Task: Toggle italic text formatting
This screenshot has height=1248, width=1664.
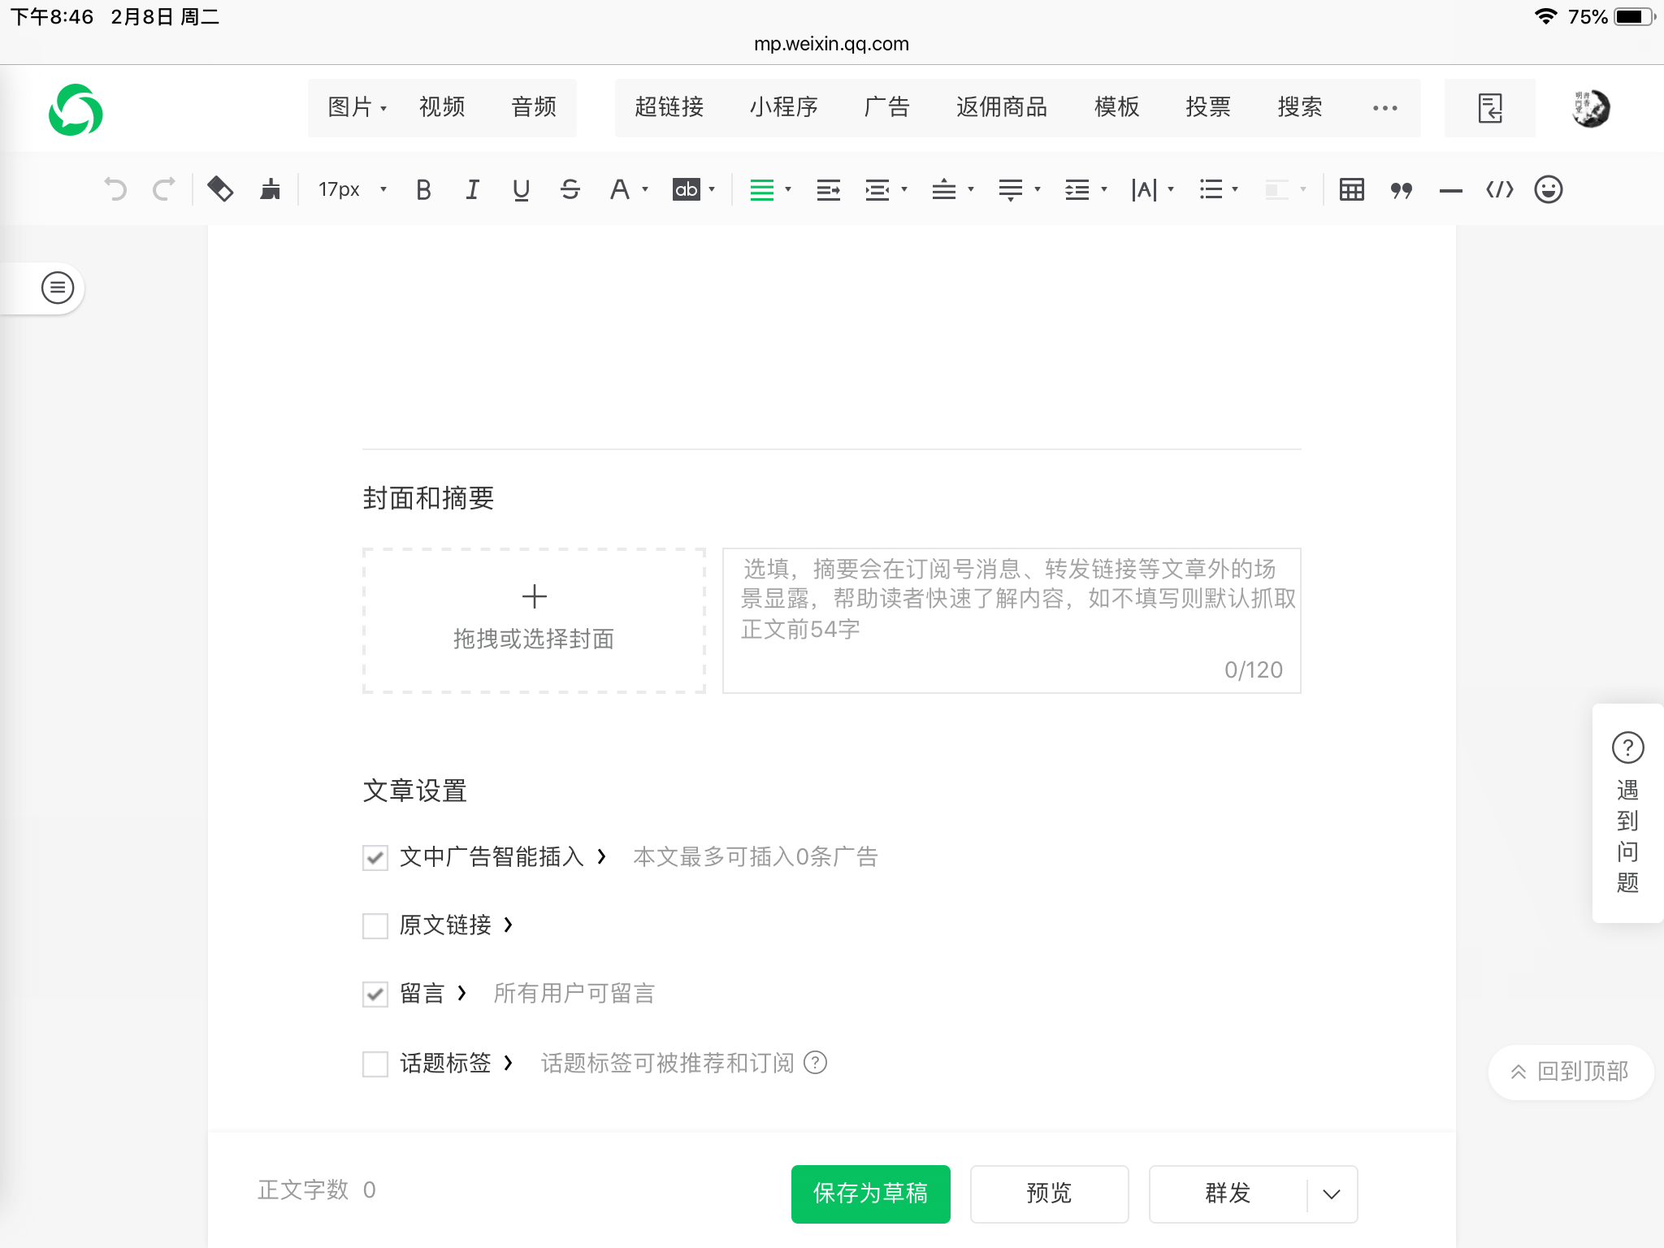Action: point(472,190)
